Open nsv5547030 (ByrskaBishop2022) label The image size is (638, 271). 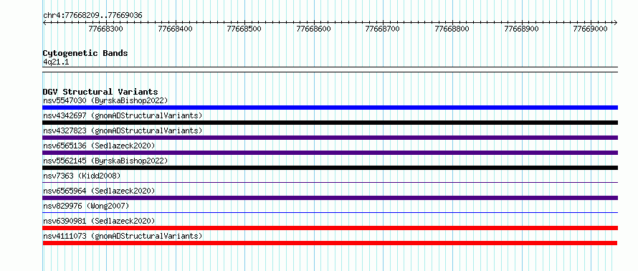(x=105, y=100)
